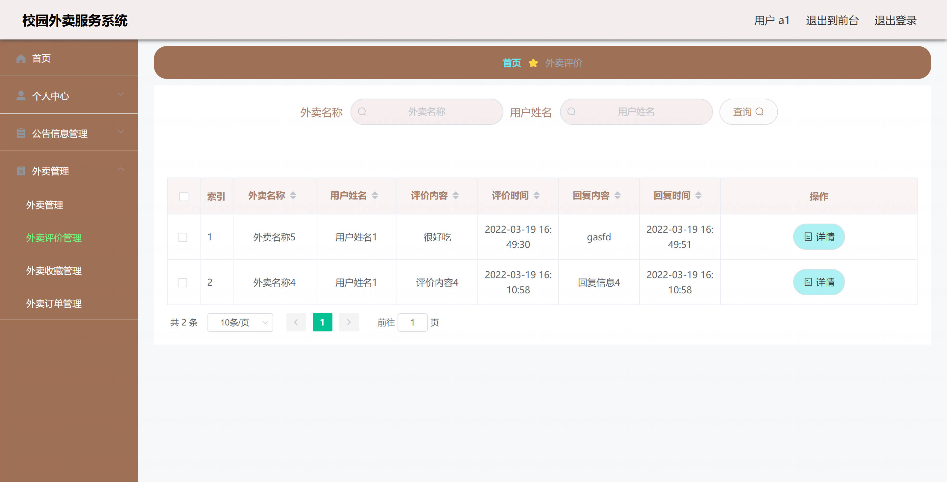Click cell 回复信息4
The image size is (947, 482).
click(599, 282)
